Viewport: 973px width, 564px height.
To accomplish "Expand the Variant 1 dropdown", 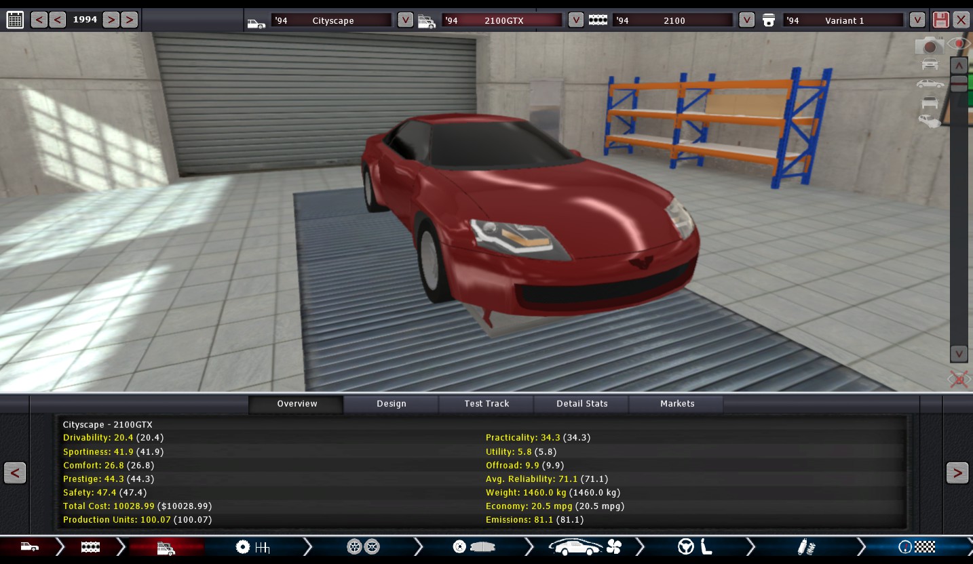I will click(917, 20).
